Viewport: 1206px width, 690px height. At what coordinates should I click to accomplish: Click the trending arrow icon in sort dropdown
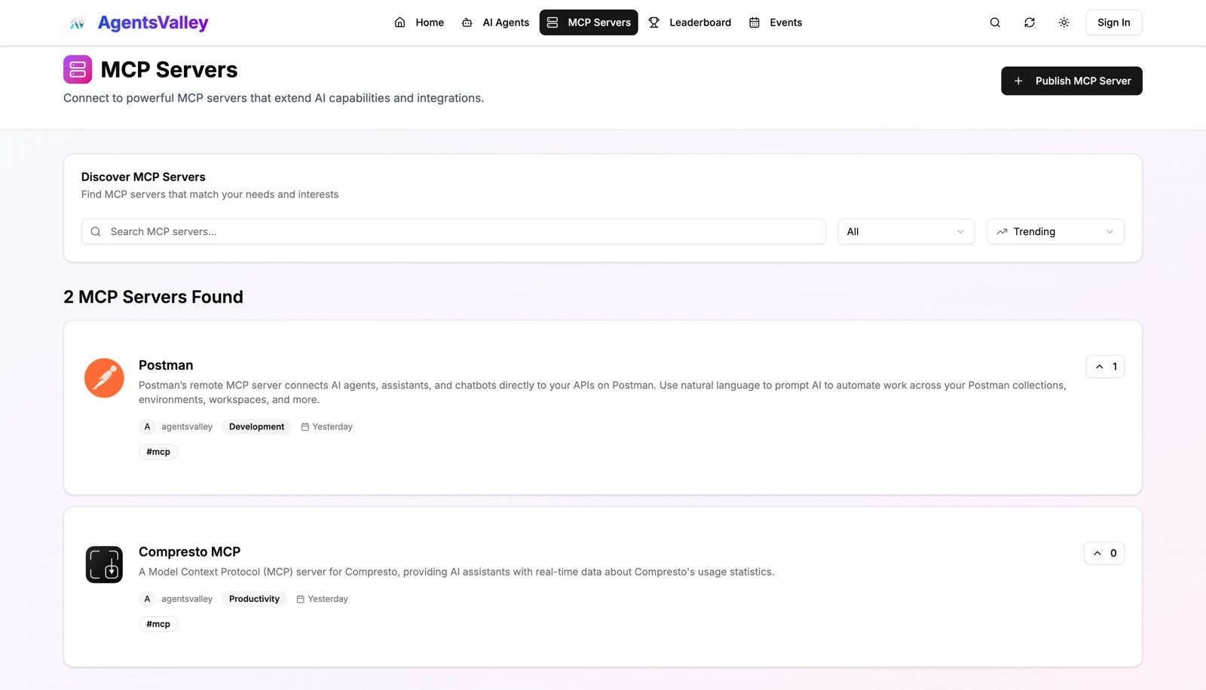(x=1002, y=232)
